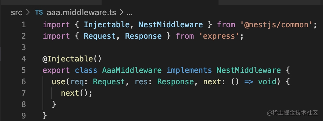
Task: Click line number 9 in gutter
Action: 23,116
